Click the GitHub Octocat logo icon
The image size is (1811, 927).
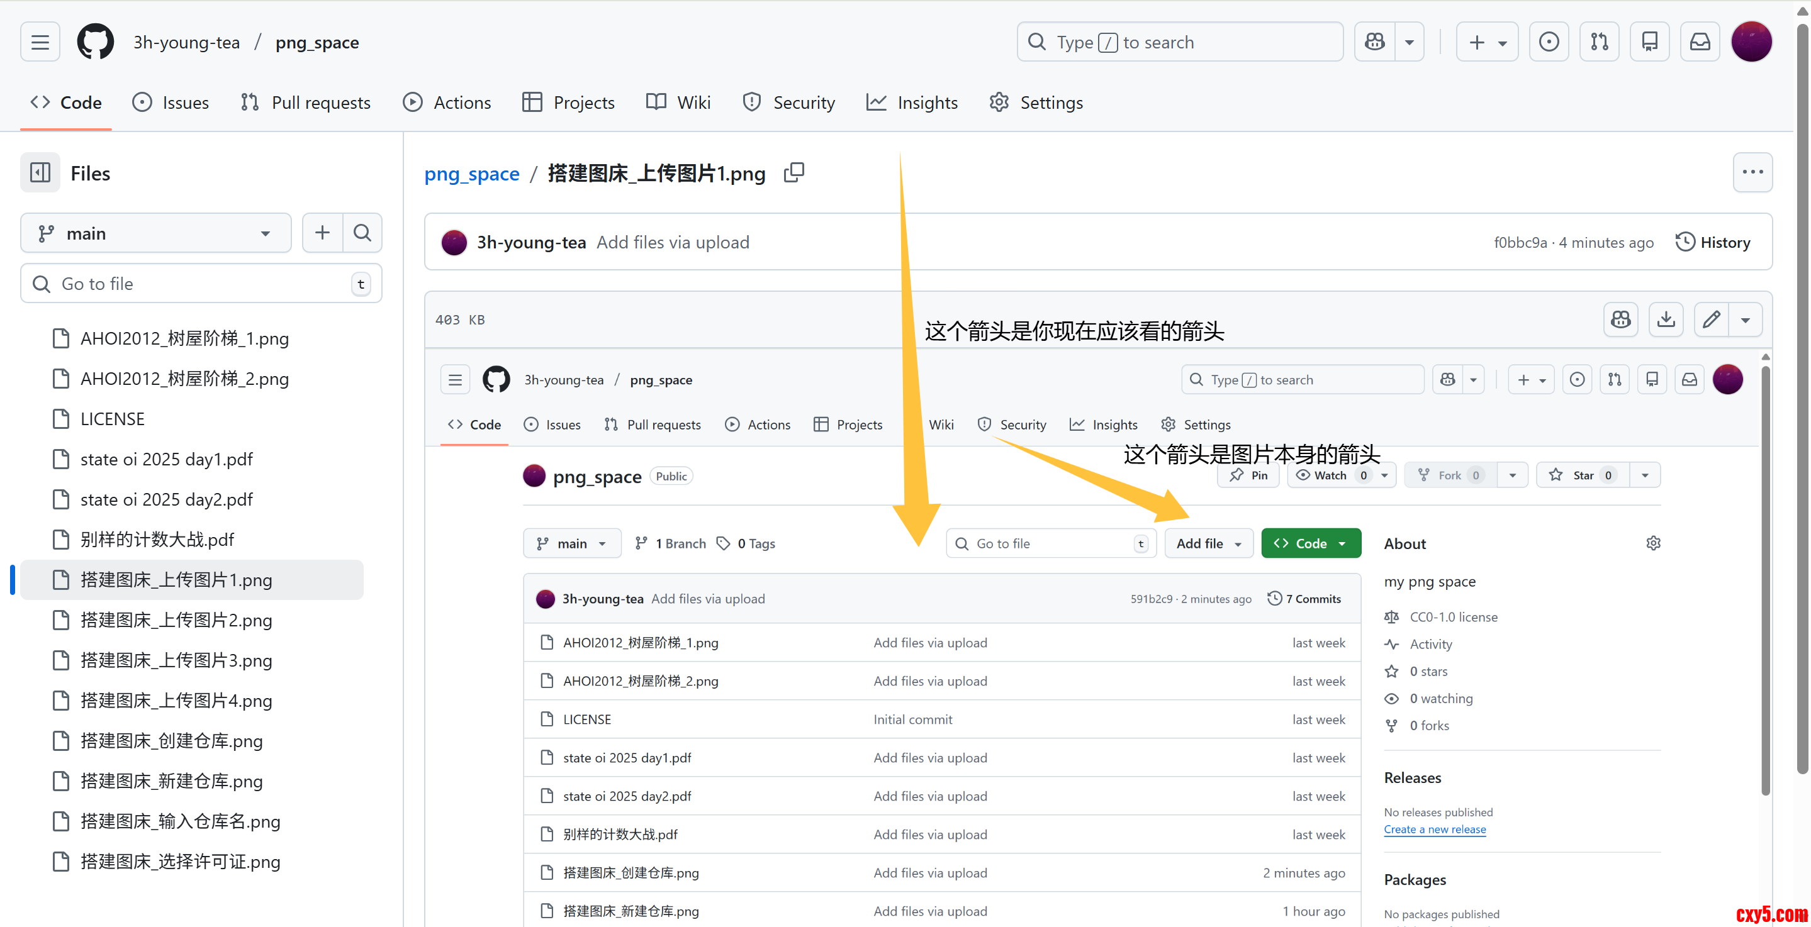click(95, 42)
